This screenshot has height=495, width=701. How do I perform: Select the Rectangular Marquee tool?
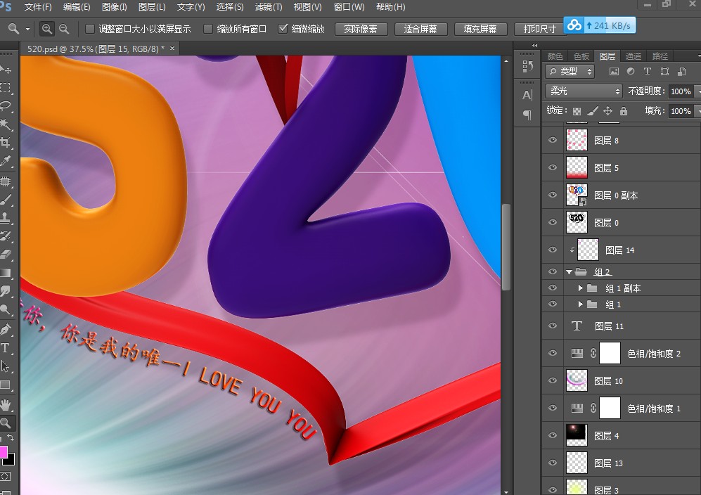click(6, 88)
